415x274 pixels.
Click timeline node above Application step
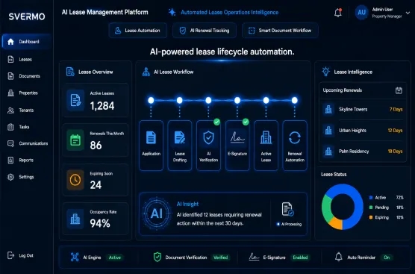(x=151, y=100)
